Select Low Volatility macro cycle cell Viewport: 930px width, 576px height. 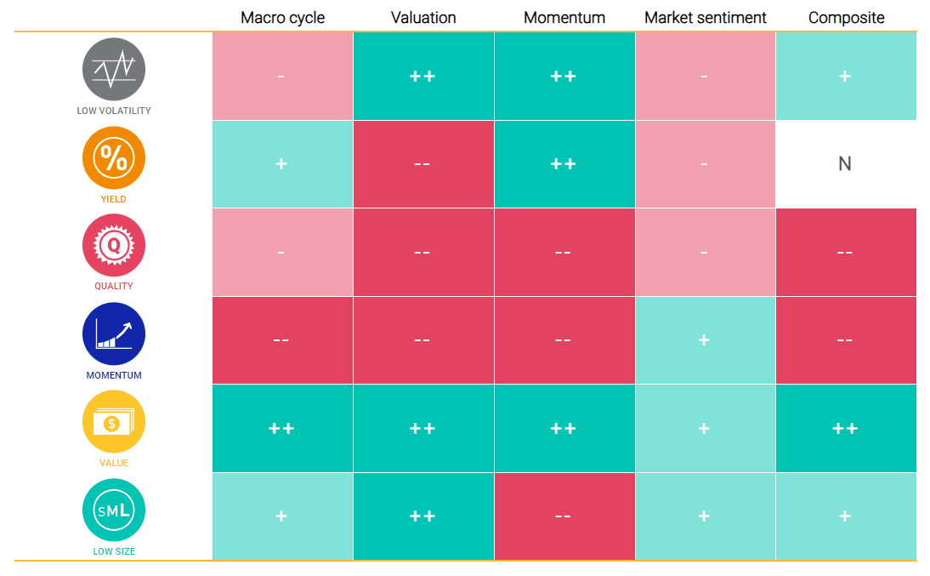pyautogui.click(x=282, y=77)
